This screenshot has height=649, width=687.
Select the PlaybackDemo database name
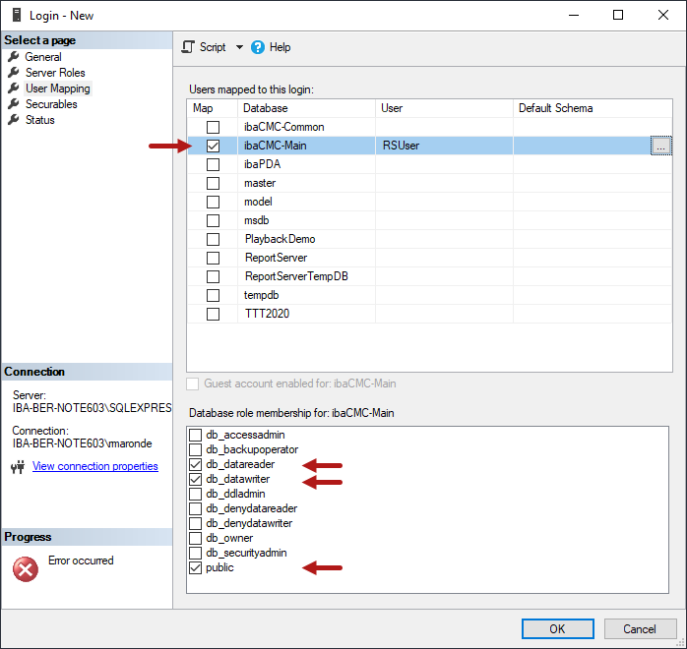click(280, 239)
